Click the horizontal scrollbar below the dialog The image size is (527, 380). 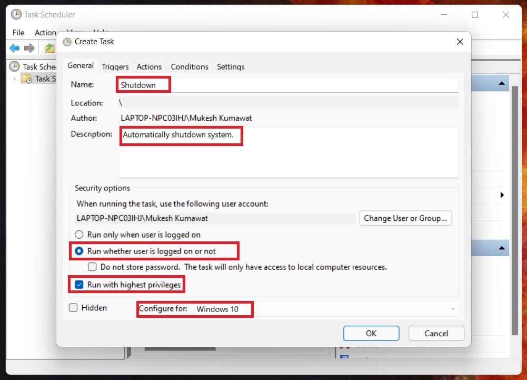point(180,349)
